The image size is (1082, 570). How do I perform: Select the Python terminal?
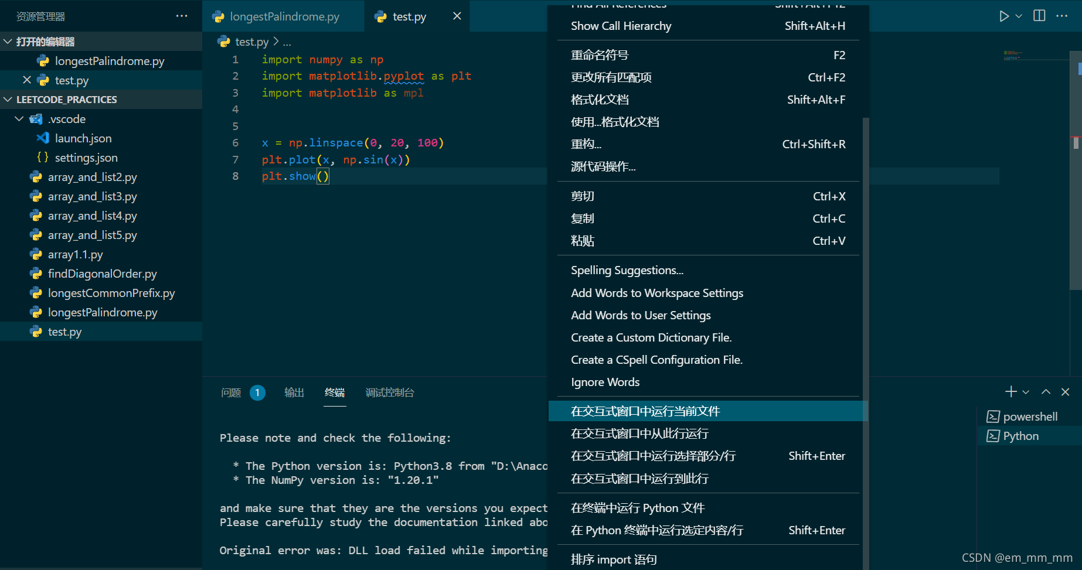[1029, 436]
